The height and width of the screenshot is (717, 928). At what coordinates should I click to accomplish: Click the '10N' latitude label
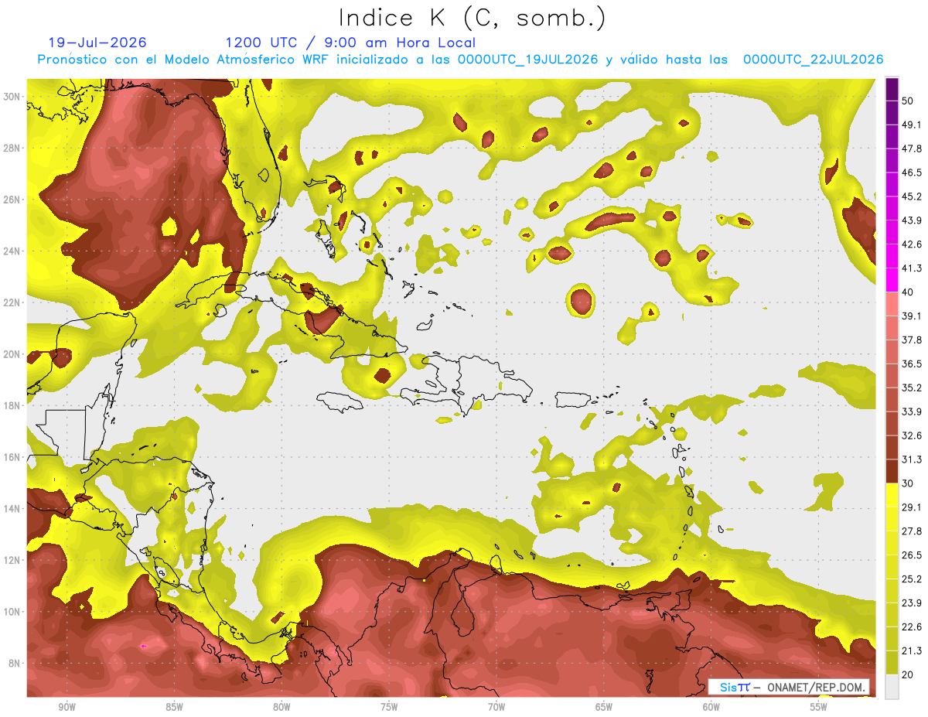12,611
